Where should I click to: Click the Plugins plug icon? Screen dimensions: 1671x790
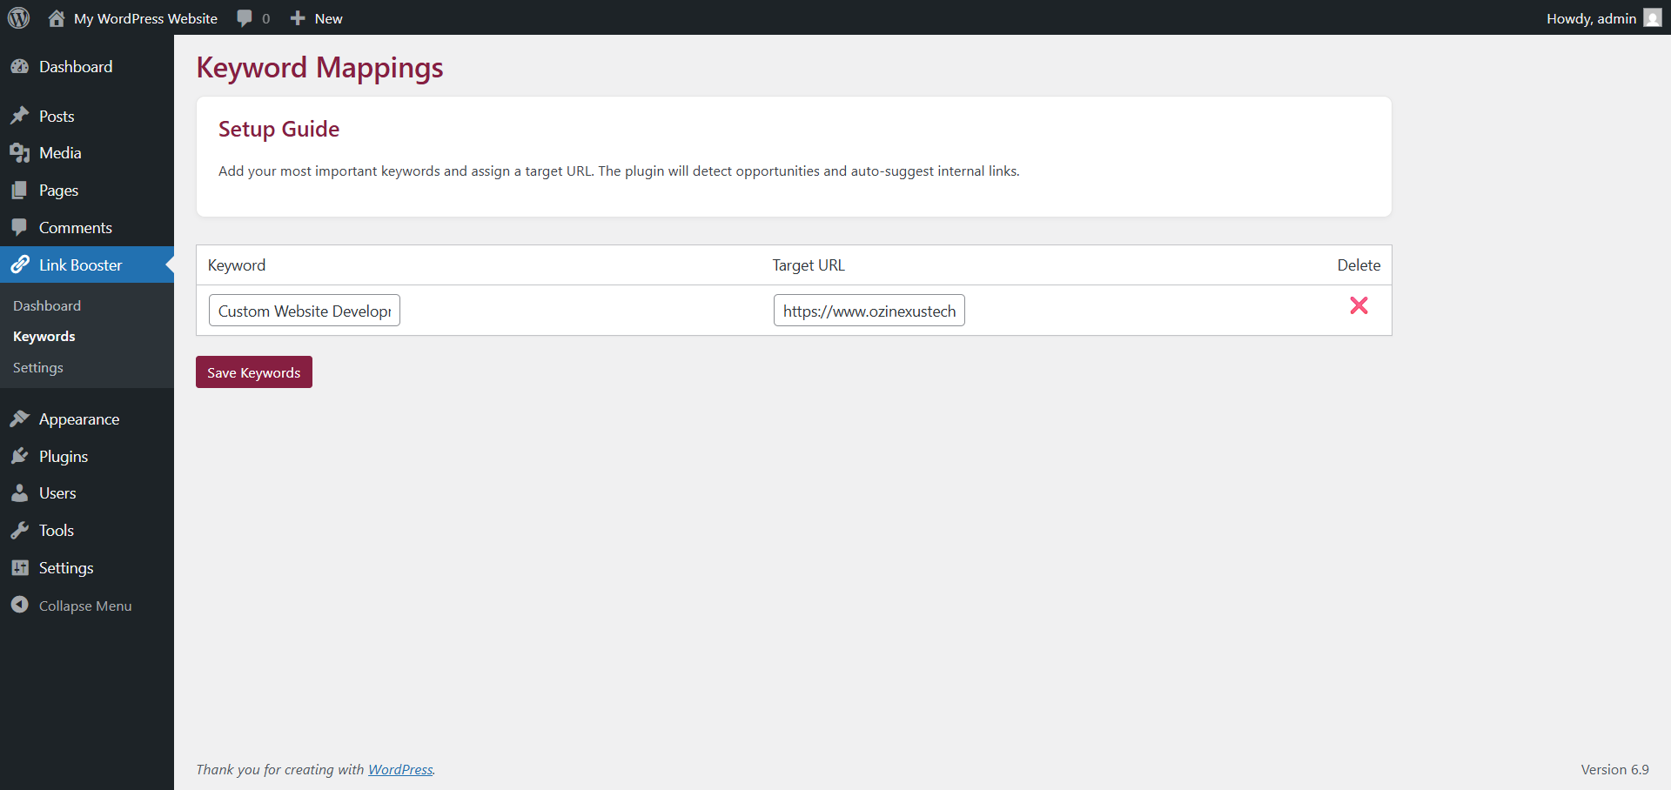click(21, 456)
